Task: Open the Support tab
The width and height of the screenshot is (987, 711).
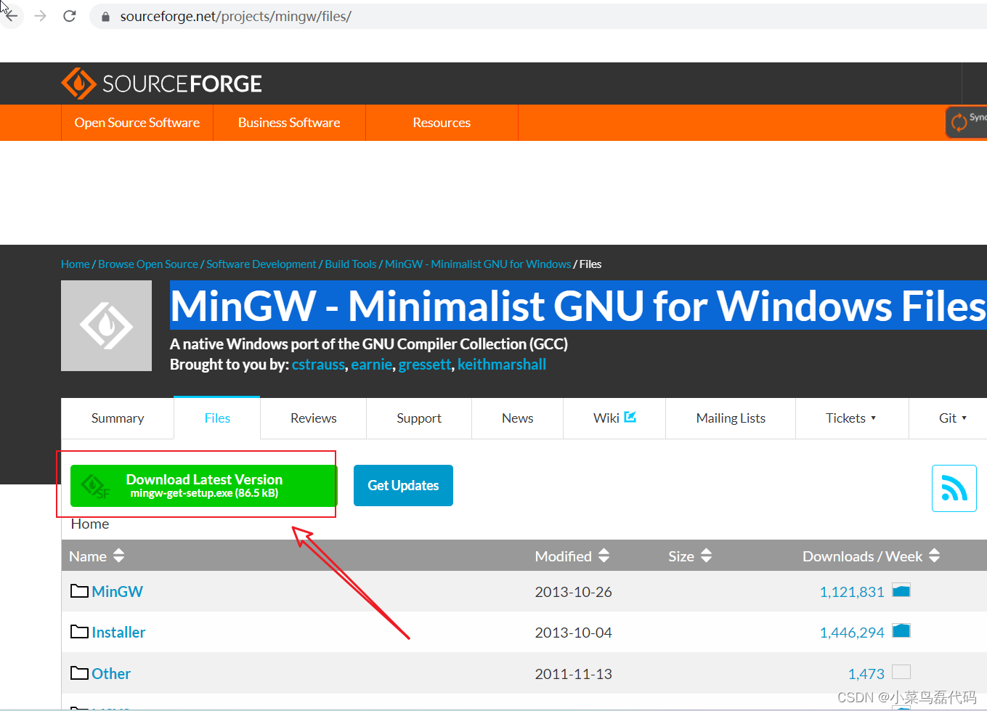Action: click(419, 418)
